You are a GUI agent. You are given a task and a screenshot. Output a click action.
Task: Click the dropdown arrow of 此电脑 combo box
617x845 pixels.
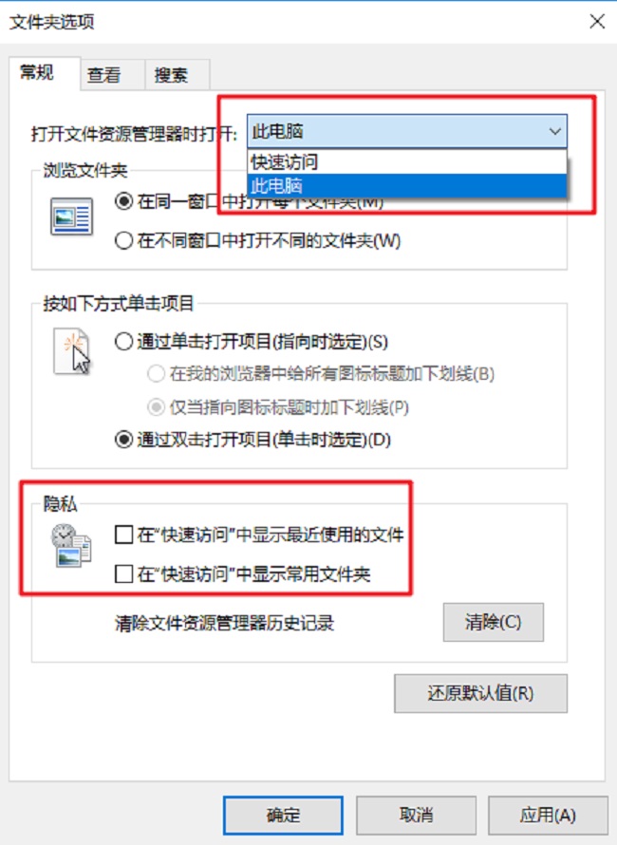[x=554, y=131]
